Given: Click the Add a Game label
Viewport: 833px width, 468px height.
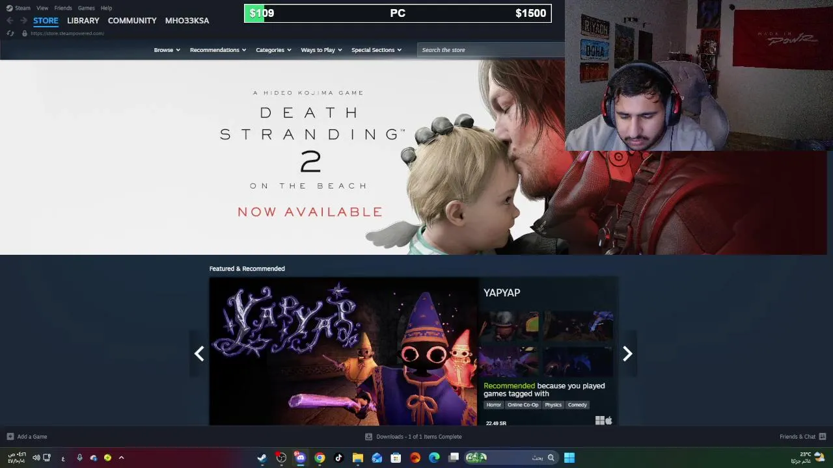Looking at the screenshot, I should coord(32,437).
